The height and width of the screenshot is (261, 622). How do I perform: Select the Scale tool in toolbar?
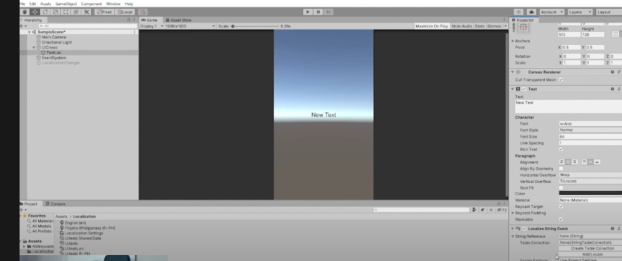(55, 12)
